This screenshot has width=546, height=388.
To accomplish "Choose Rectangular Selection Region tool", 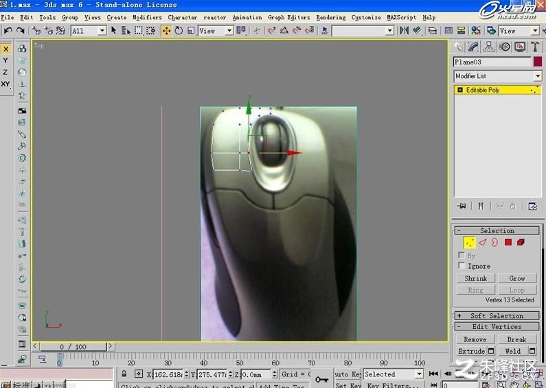I will tap(139, 31).
